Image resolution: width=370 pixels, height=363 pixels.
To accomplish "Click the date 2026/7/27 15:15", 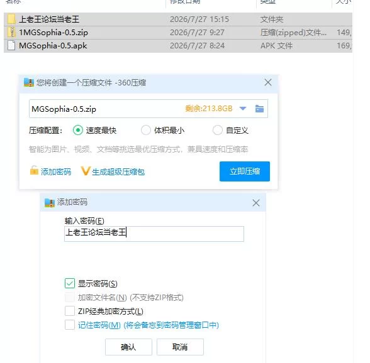I will [x=199, y=19].
